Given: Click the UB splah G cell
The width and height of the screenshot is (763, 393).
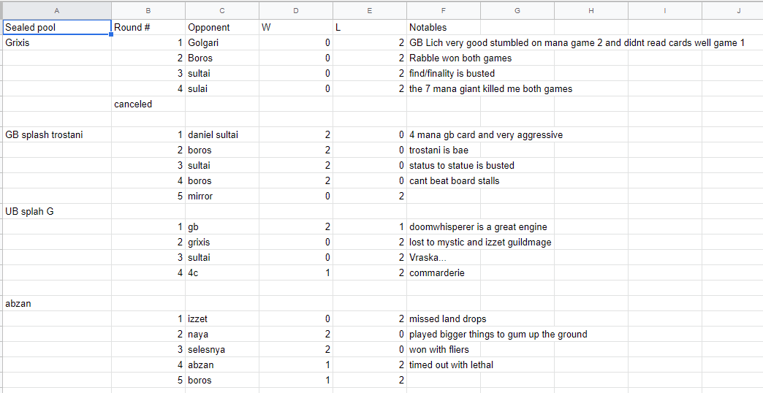Looking at the screenshot, I should (x=58, y=212).
